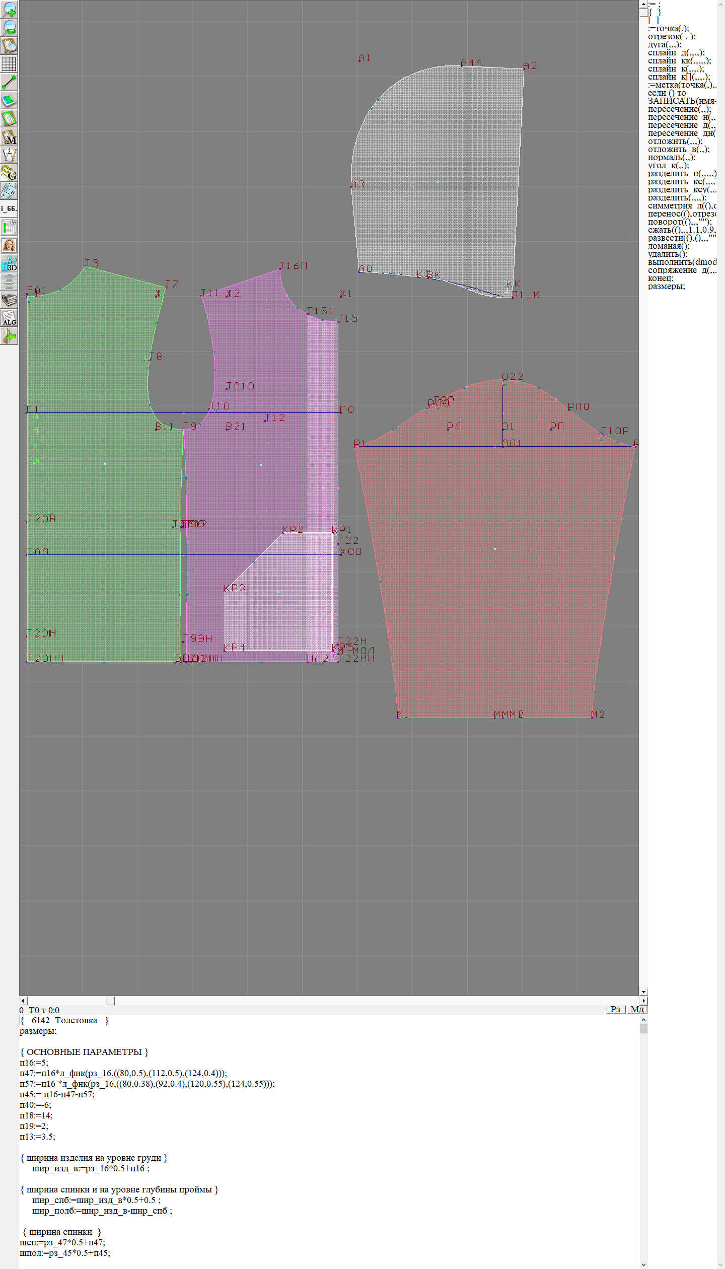The width and height of the screenshot is (725, 1269).
Task: Toggle the grid display icon
Action: point(9,64)
